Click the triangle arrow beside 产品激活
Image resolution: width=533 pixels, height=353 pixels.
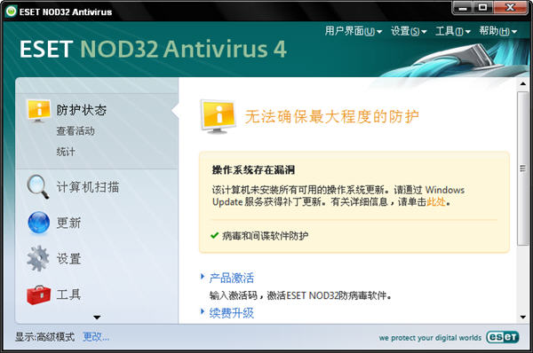click(x=203, y=277)
